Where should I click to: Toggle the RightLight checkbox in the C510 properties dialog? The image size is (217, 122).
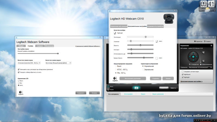115,33
